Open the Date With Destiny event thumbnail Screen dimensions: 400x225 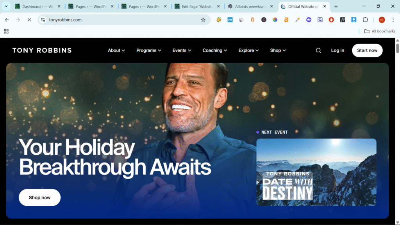316,172
